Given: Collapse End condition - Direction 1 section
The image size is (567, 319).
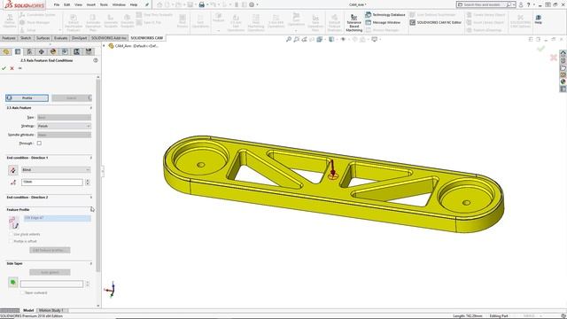Looking at the screenshot, I should point(90,158).
